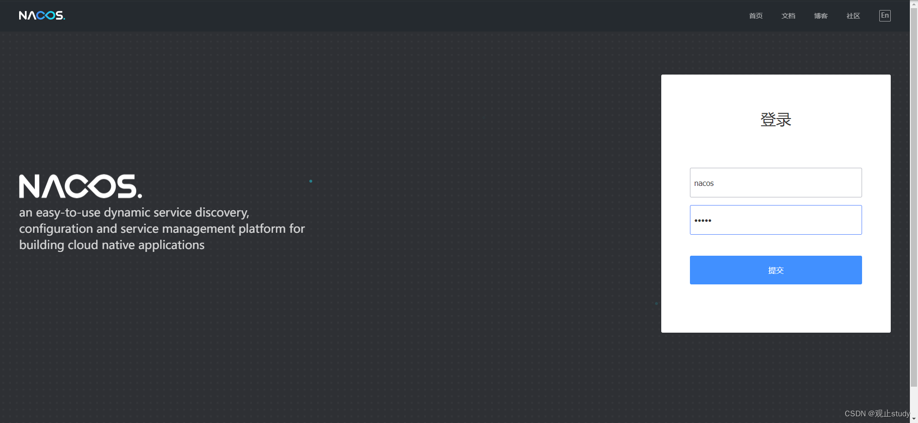Focus the username field containing nacos
Image resolution: width=918 pixels, height=423 pixels.
(x=776, y=183)
